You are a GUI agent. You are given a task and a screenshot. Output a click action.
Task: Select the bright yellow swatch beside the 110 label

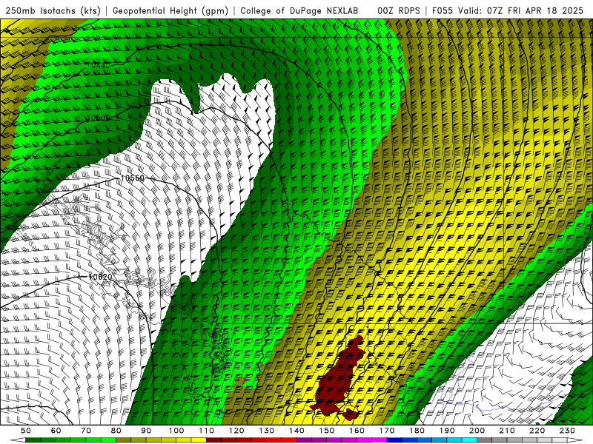tap(199, 440)
